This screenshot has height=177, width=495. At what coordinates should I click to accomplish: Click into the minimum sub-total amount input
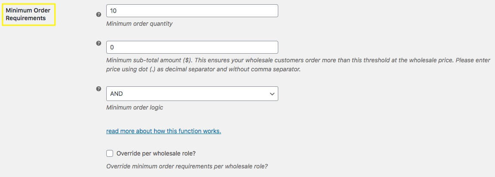pos(192,47)
